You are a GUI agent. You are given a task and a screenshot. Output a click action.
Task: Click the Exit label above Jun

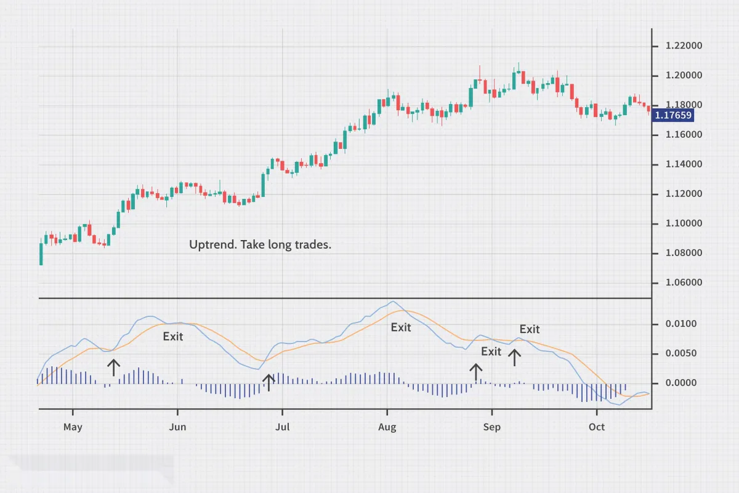pos(173,337)
